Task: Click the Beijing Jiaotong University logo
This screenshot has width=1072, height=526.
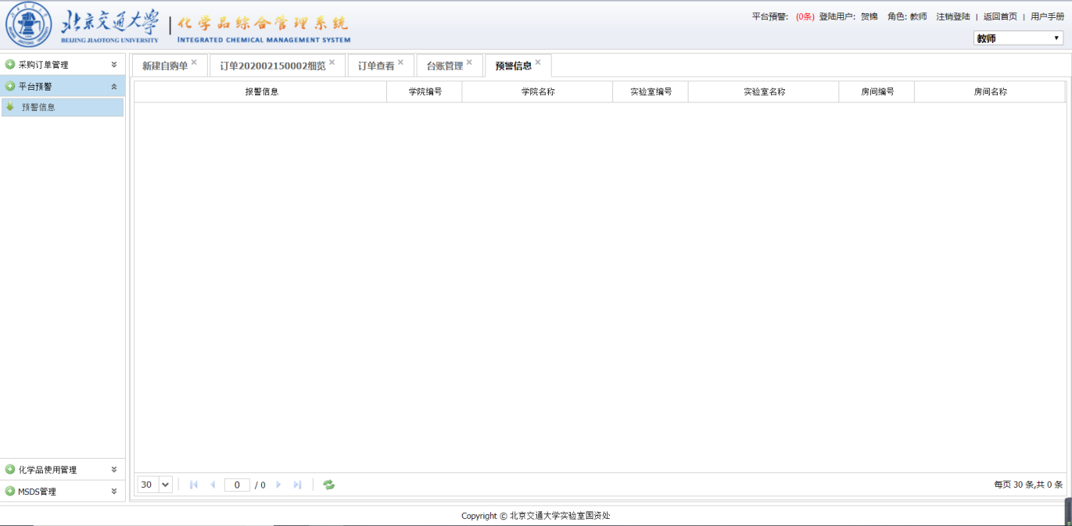Action: coord(28,27)
